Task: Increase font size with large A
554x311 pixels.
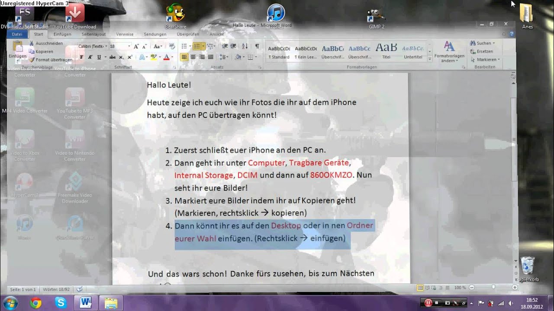Action: pos(136,46)
